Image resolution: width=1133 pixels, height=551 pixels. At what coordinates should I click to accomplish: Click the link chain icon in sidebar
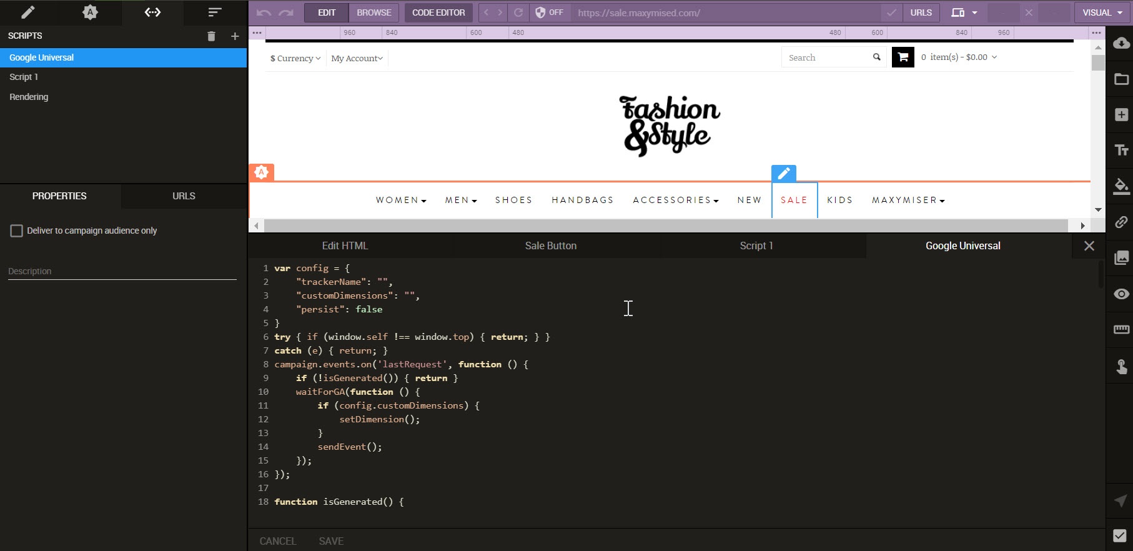pyautogui.click(x=1121, y=222)
